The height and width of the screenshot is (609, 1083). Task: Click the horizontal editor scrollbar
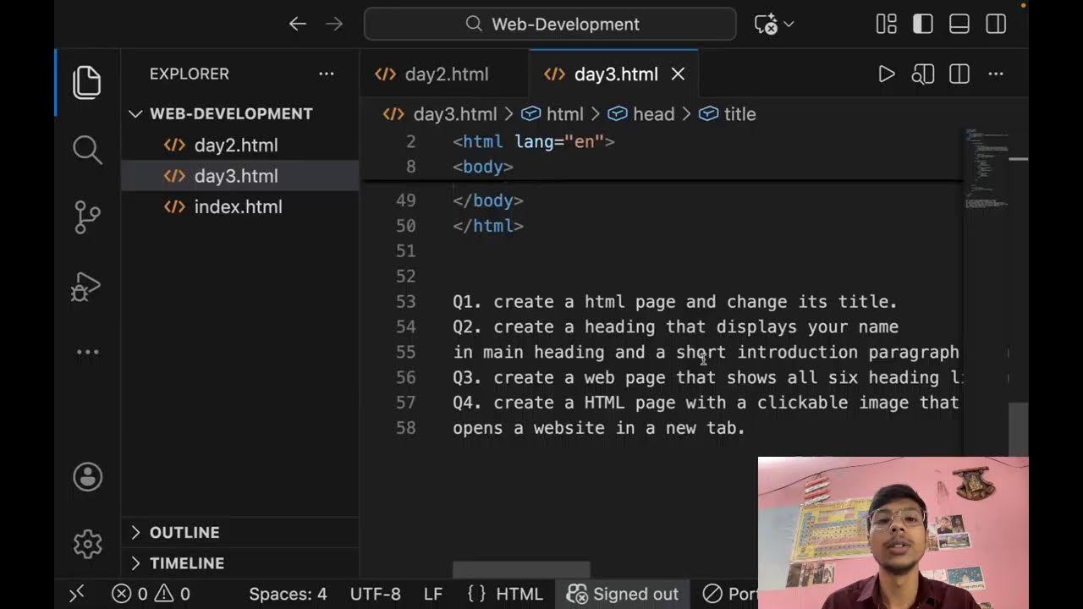point(521,570)
